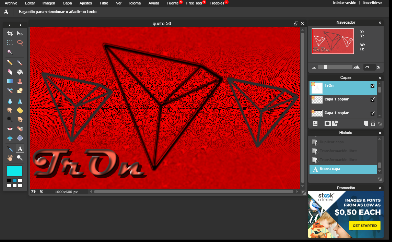This screenshot has height=242, width=396.
Task: Open the Idioma menu
Action: coord(135,3)
